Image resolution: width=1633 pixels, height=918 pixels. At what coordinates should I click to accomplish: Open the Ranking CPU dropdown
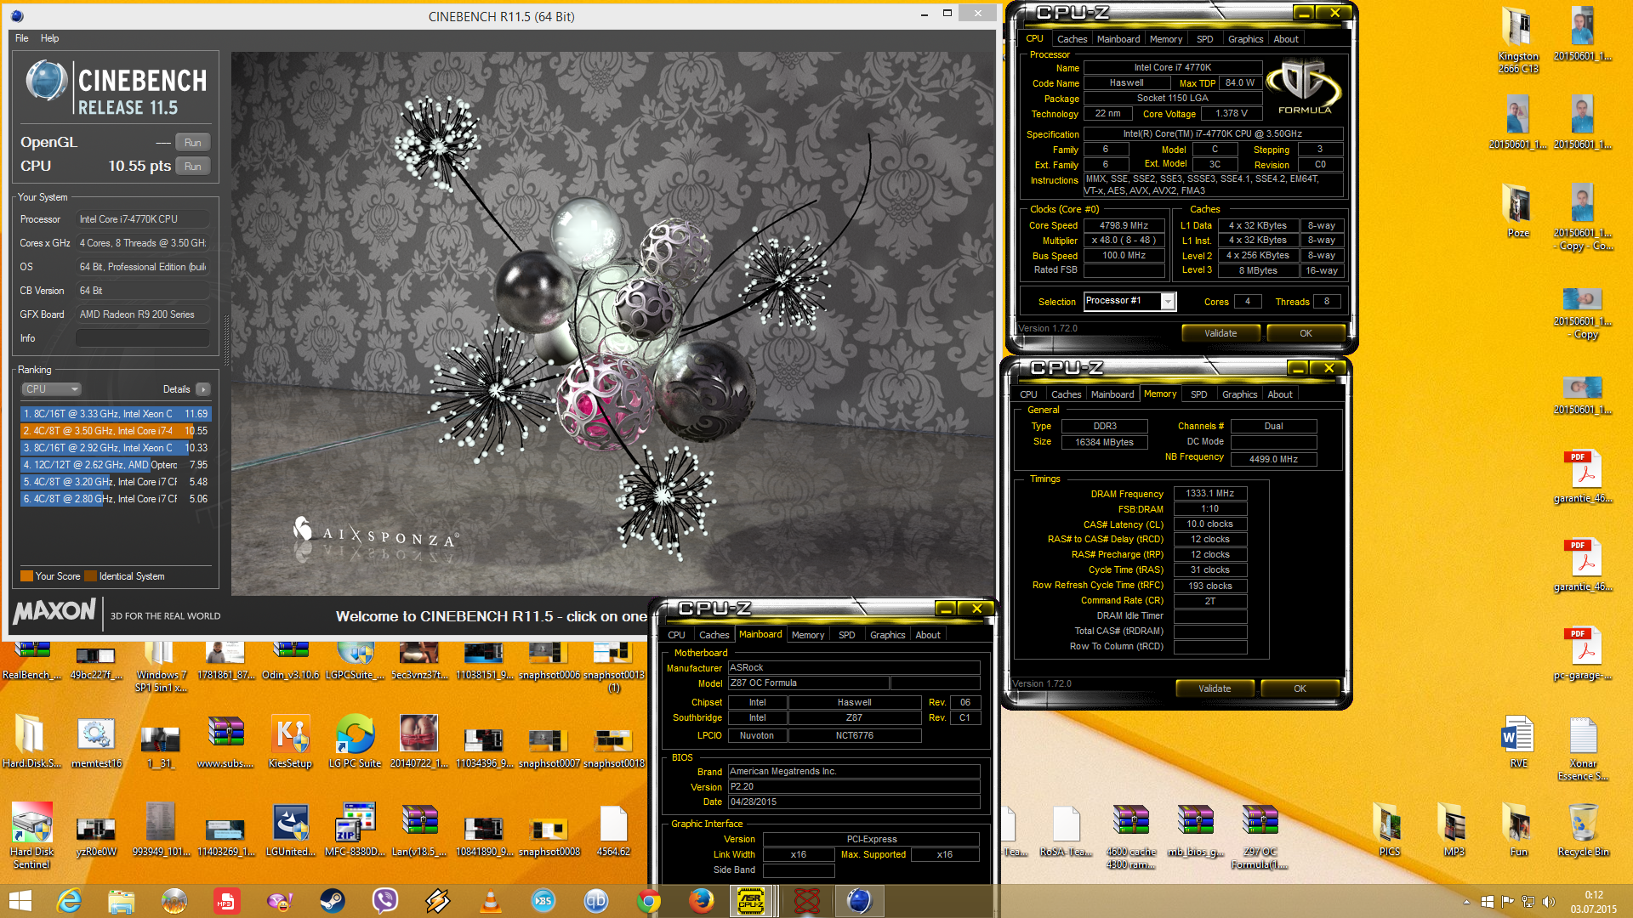(51, 389)
